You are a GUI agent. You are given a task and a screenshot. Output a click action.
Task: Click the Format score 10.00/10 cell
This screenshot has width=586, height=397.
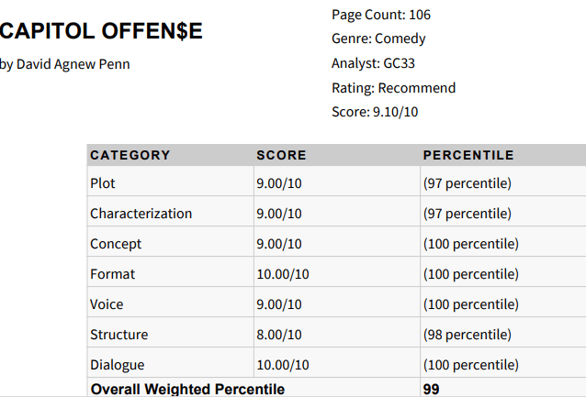(283, 274)
